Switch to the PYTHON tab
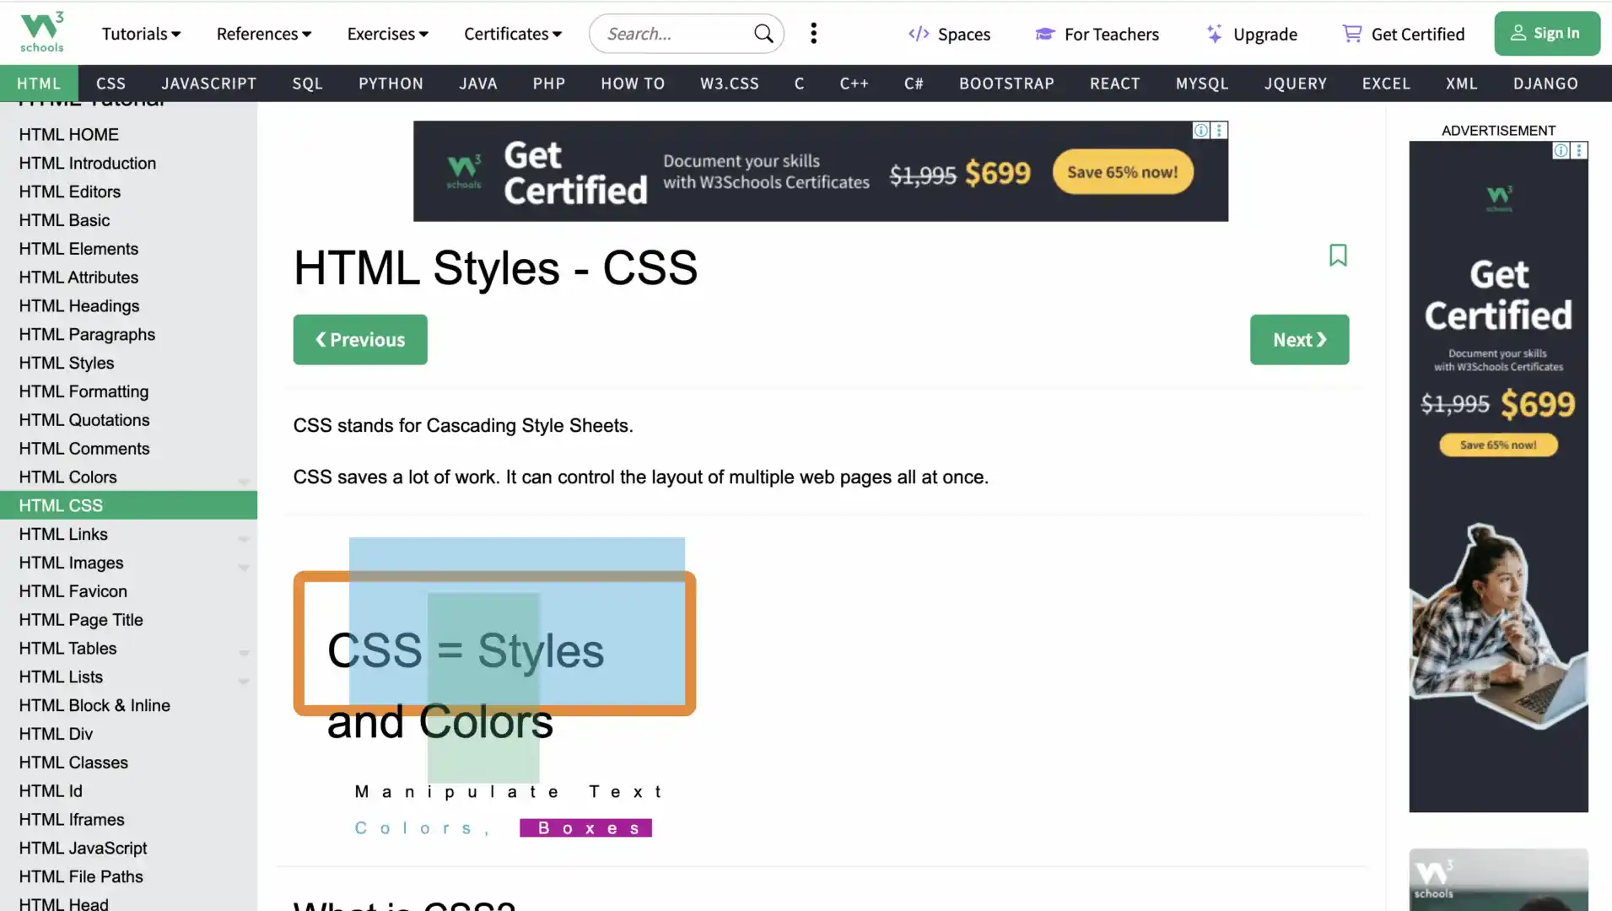The width and height of the screenshot is (1612, 911). [x=391, y=84]
